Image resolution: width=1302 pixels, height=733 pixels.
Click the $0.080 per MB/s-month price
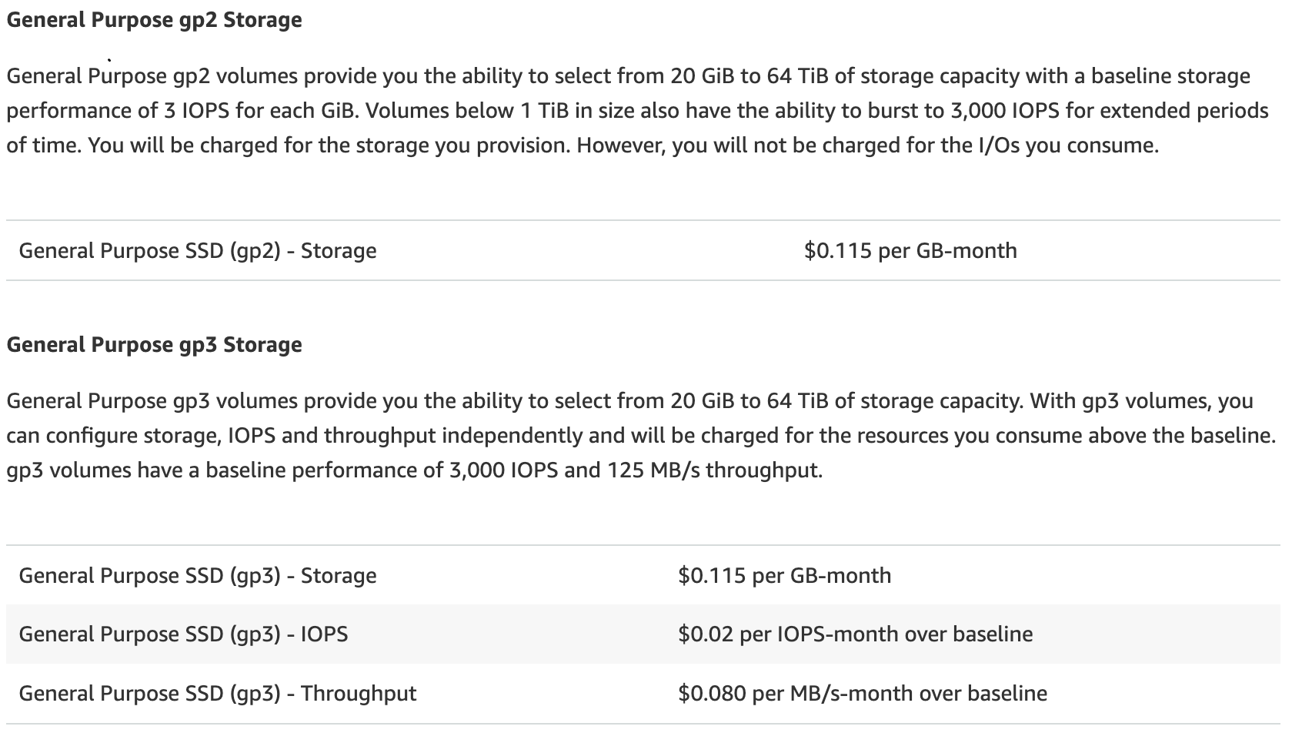tap(862, 693)
